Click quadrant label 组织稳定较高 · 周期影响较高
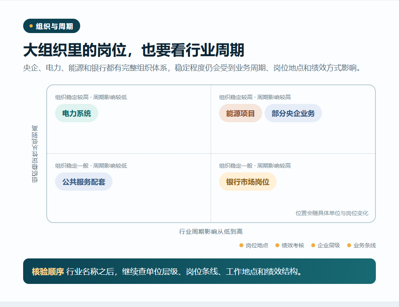 pyautogui.click(x=255, y=97)
